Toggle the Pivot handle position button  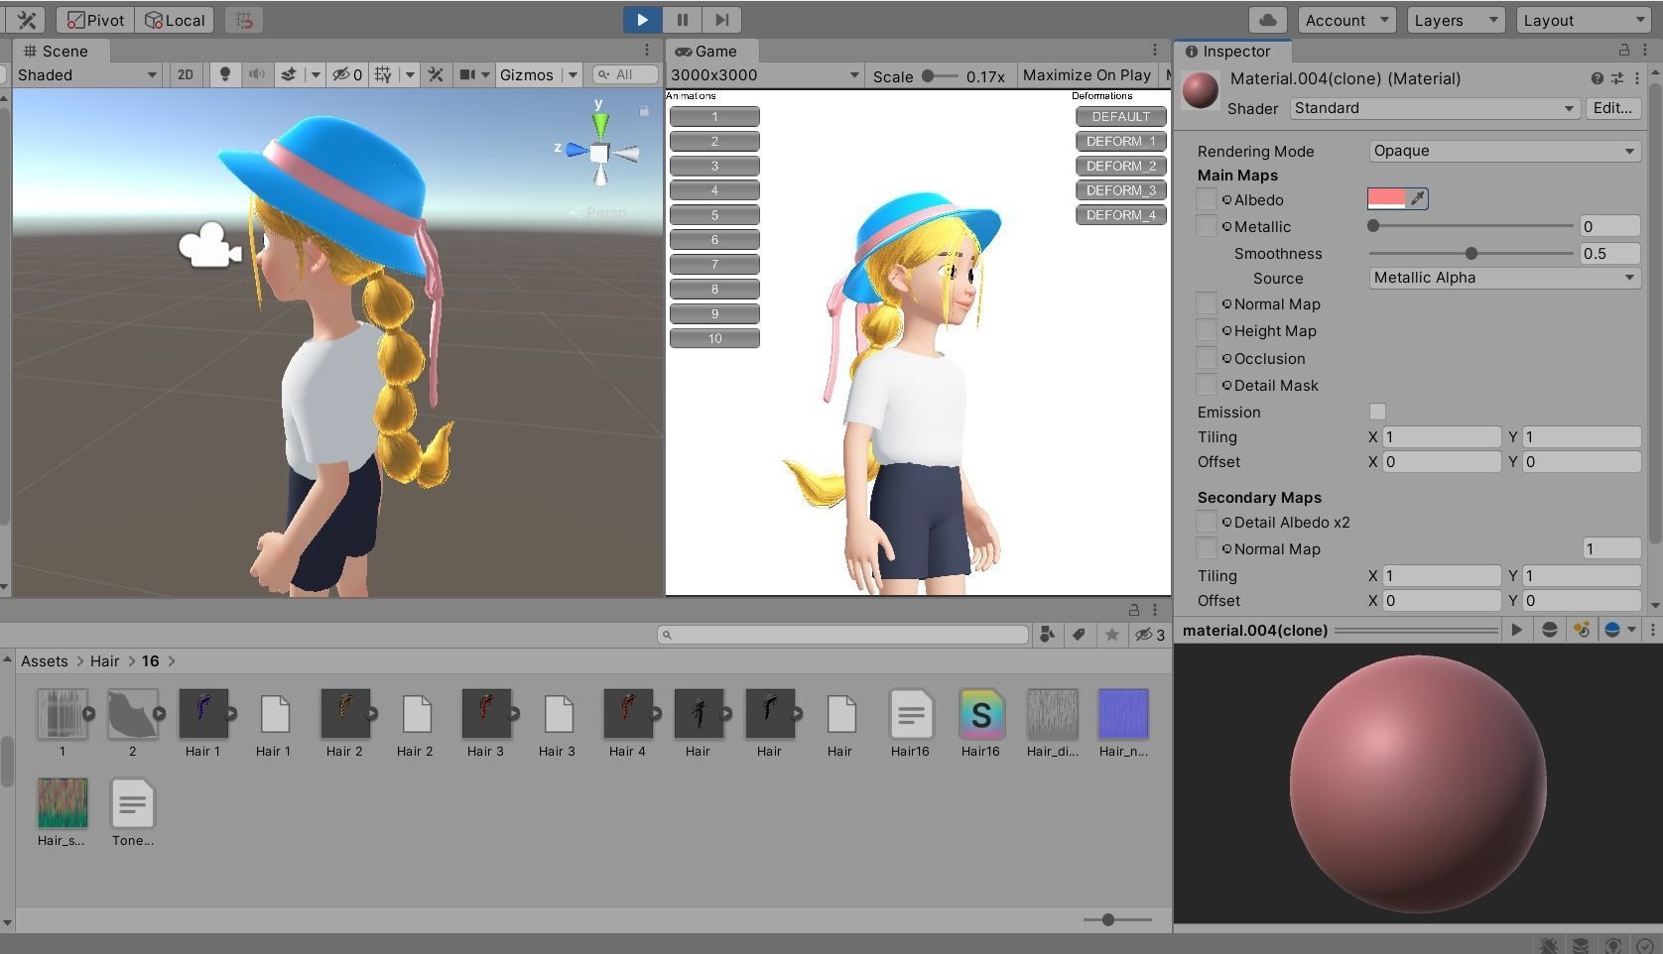(95, 20)
